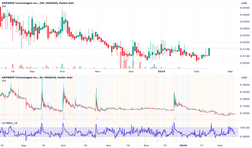Click the 0.0450 price label on top axis
Image resolution: width=252 pixels, height=148 pixels.
245,8
